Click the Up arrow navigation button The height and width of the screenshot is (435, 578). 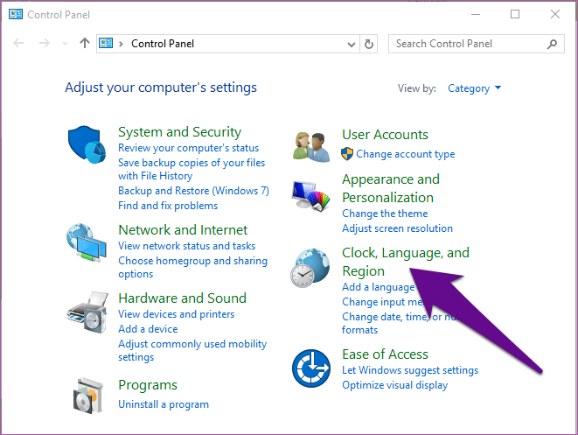click(x=85, y=43)
